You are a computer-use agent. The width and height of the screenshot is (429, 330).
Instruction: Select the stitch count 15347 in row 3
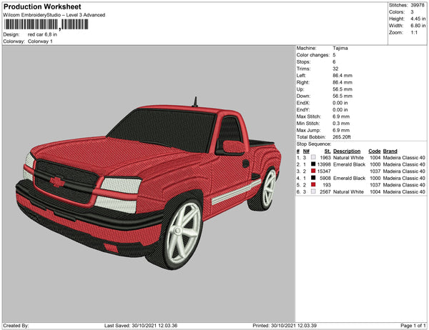pos(324,171)
